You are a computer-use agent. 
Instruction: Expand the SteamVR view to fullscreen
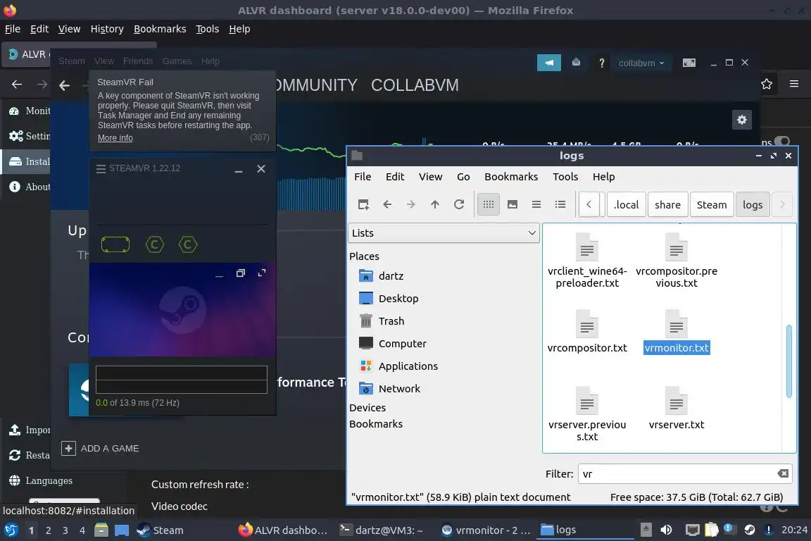(x=262, y=273)
